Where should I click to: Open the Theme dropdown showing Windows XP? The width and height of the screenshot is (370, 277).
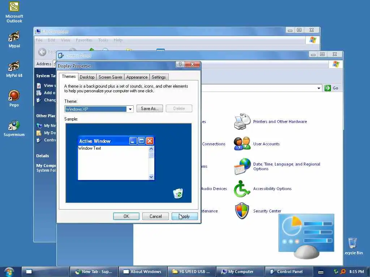(99, 109)
